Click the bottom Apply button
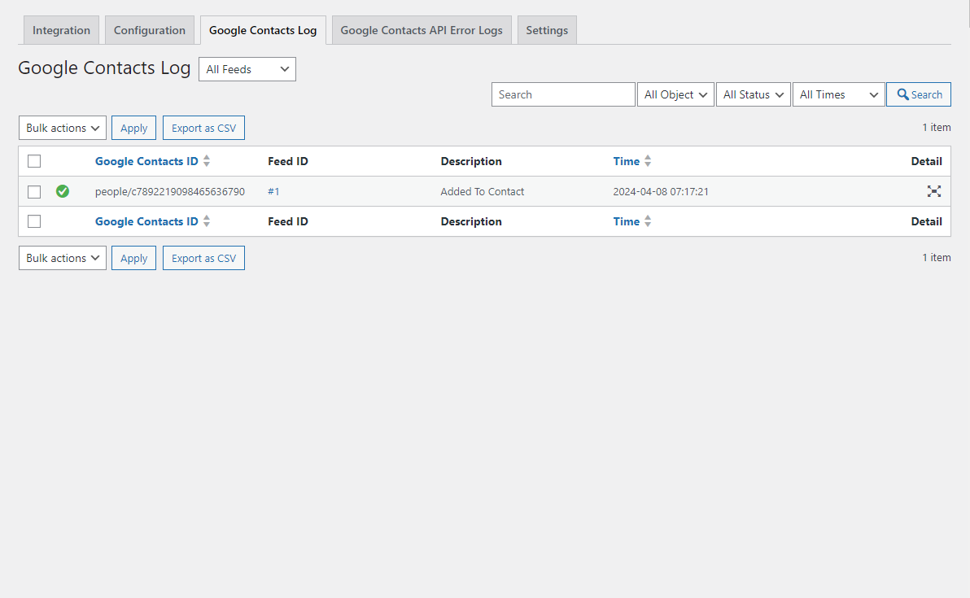Viewport: 970px width, 598px height. [133, 258]
